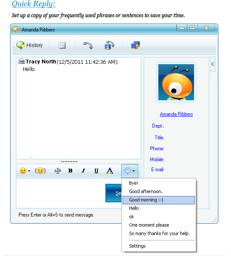Open quick reply Settings
The image size is (231, 256).
(137, 246)
